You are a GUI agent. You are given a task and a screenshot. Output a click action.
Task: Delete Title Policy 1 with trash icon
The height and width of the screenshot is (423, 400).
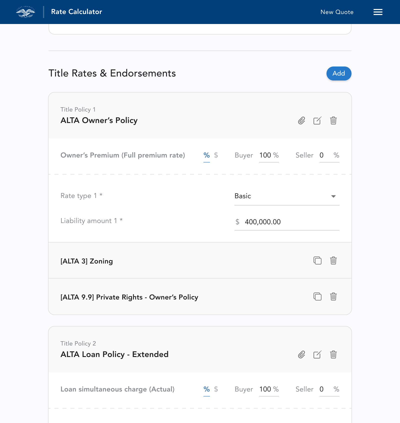click(x=333, y=121)
